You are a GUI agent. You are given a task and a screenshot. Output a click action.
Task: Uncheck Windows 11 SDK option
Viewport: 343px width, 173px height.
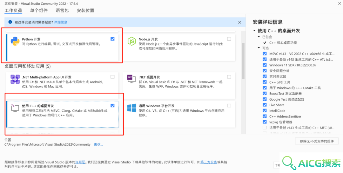point(265,65)
